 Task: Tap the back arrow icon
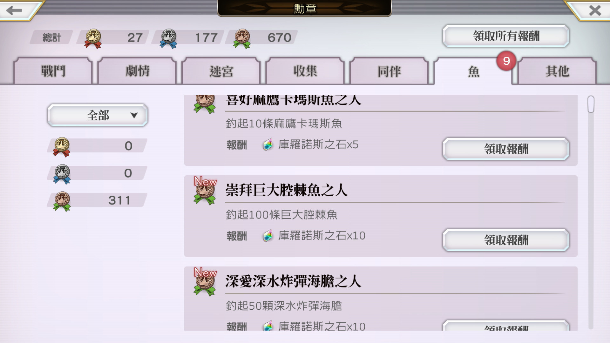[14, 10]
